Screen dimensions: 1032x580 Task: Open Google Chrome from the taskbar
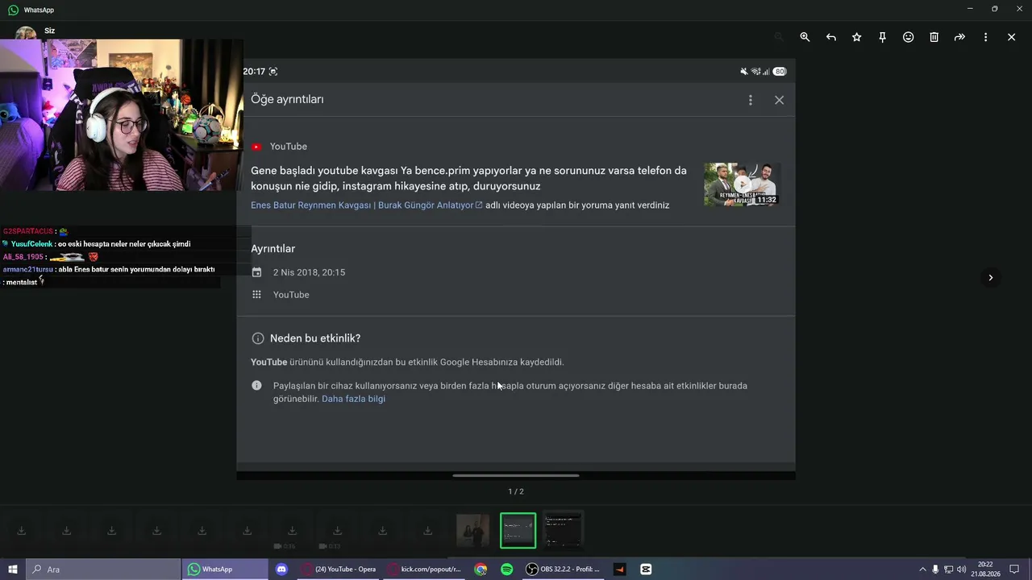tap(481, 570)
